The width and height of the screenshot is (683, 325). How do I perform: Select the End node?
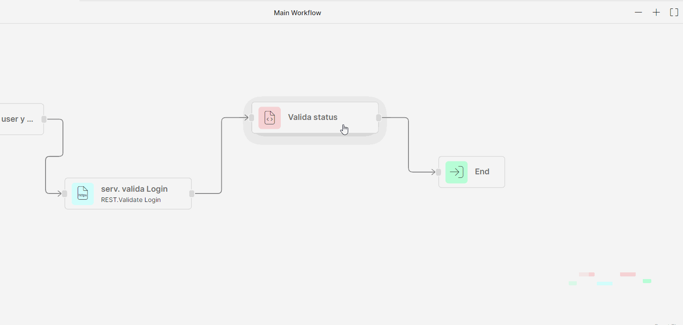(x=482, y=172)
